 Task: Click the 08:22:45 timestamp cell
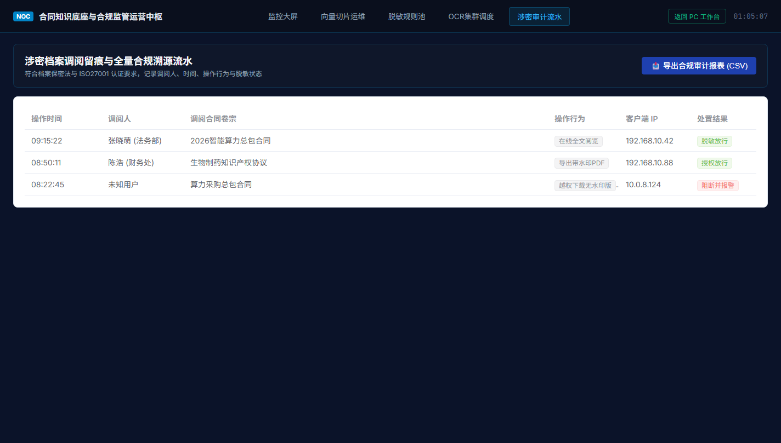click(x=48, y=185)
